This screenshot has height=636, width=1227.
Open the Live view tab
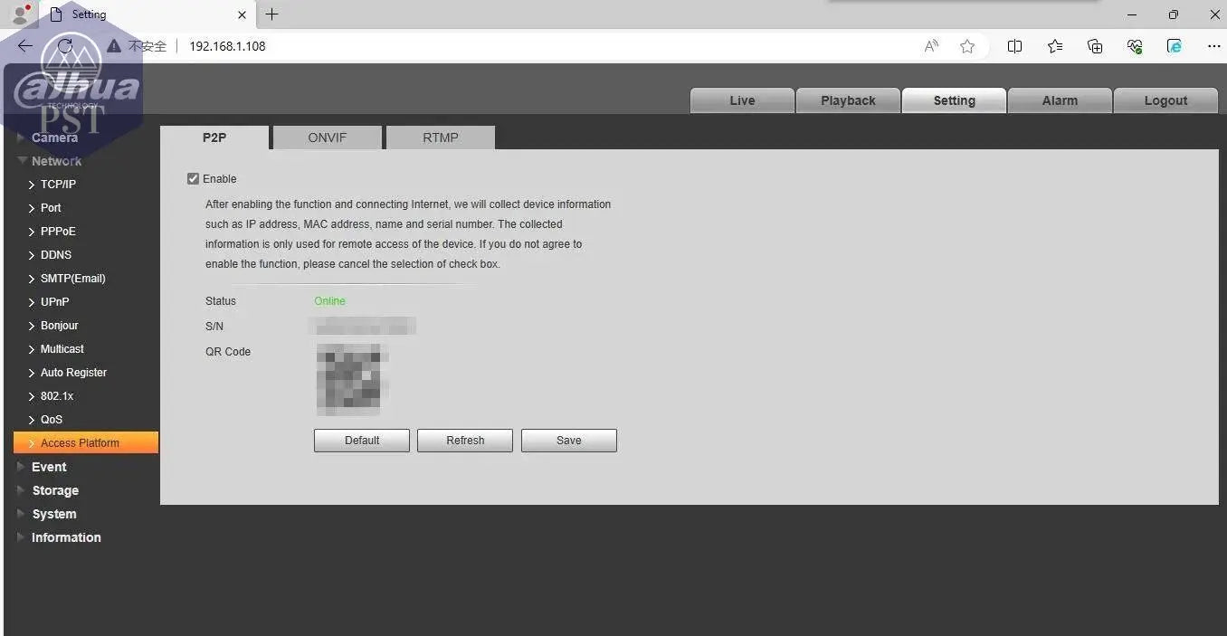point(742,100)
